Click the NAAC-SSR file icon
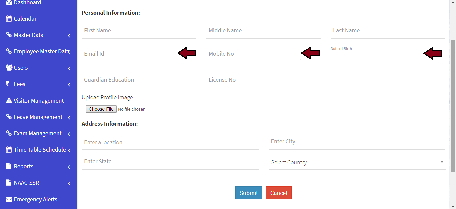The height and width of the screenshot is (209, 456). pos(9,183)
